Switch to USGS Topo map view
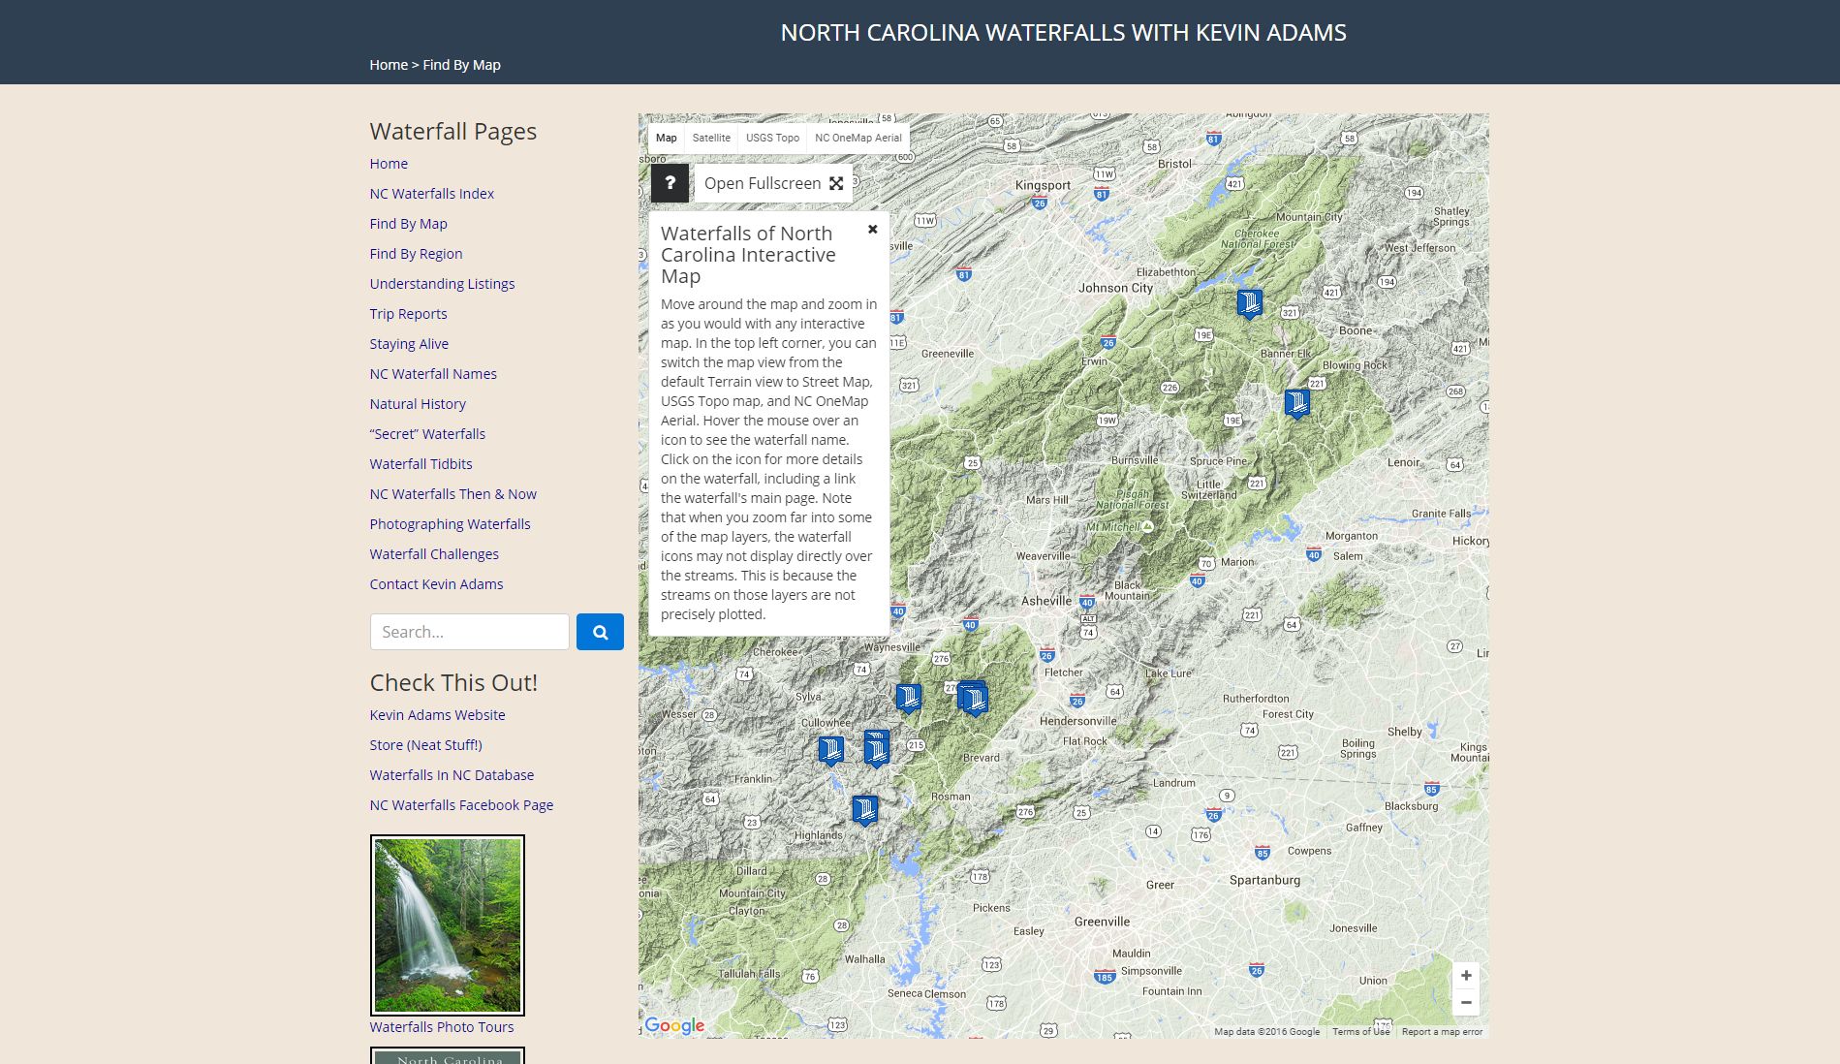 tap(772, 138)
